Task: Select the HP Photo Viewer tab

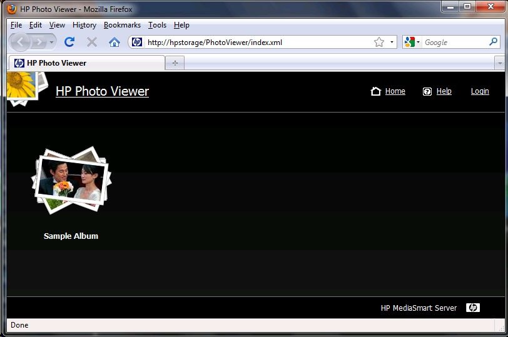Action: [86, 63]
